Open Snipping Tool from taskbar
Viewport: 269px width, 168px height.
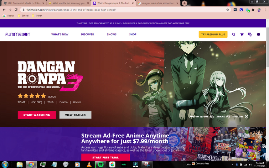pyautogui.click(x=147, y=164)
